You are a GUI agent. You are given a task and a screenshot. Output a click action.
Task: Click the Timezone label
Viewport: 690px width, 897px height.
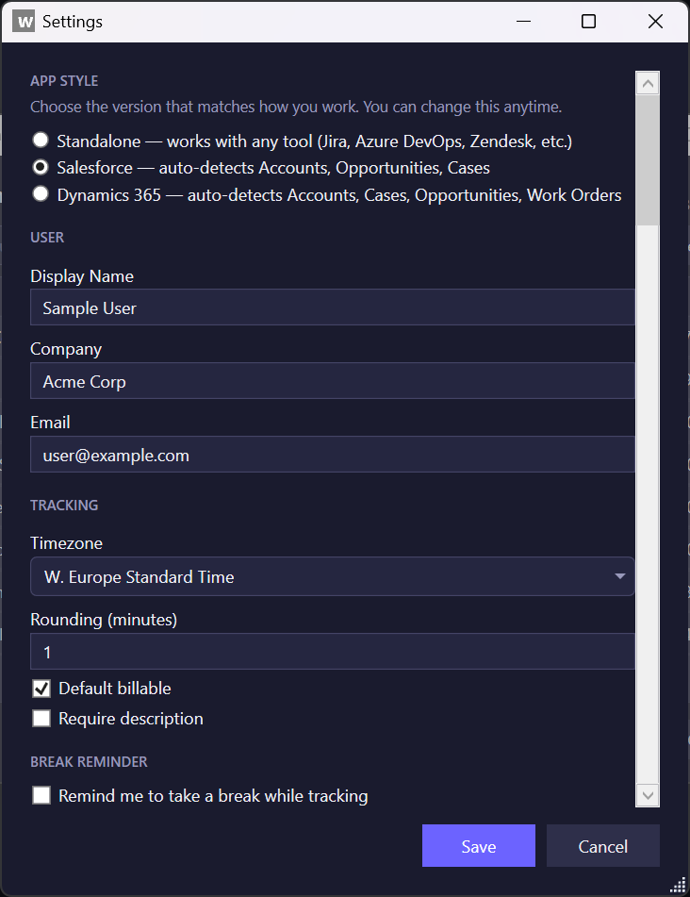(x=66, y=543)
